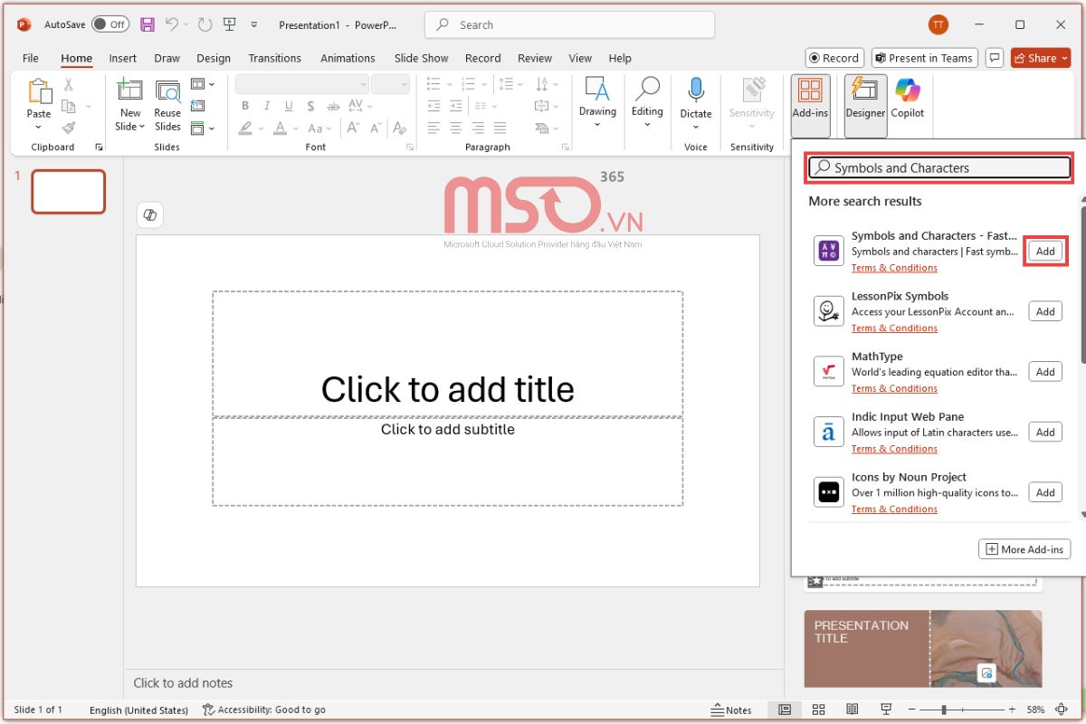Click the Notes button in status bar
The height and width of the screenshot is (724, 1086).
[731, 710]
